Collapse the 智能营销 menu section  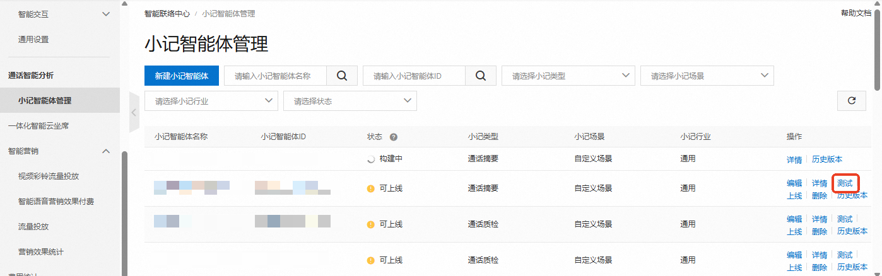coord(106,151)
